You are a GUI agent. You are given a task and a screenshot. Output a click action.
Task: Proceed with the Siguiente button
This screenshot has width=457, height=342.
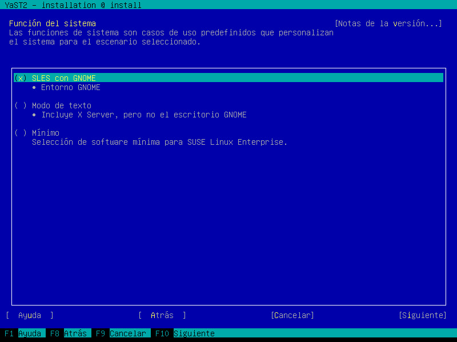pyautogui.click(x=422, y=315)
